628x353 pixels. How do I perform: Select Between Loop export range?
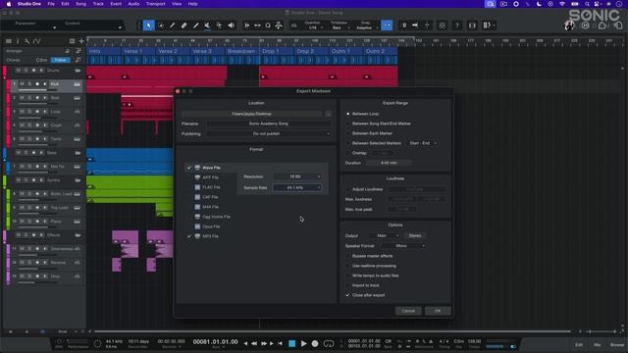coord(347,114)
